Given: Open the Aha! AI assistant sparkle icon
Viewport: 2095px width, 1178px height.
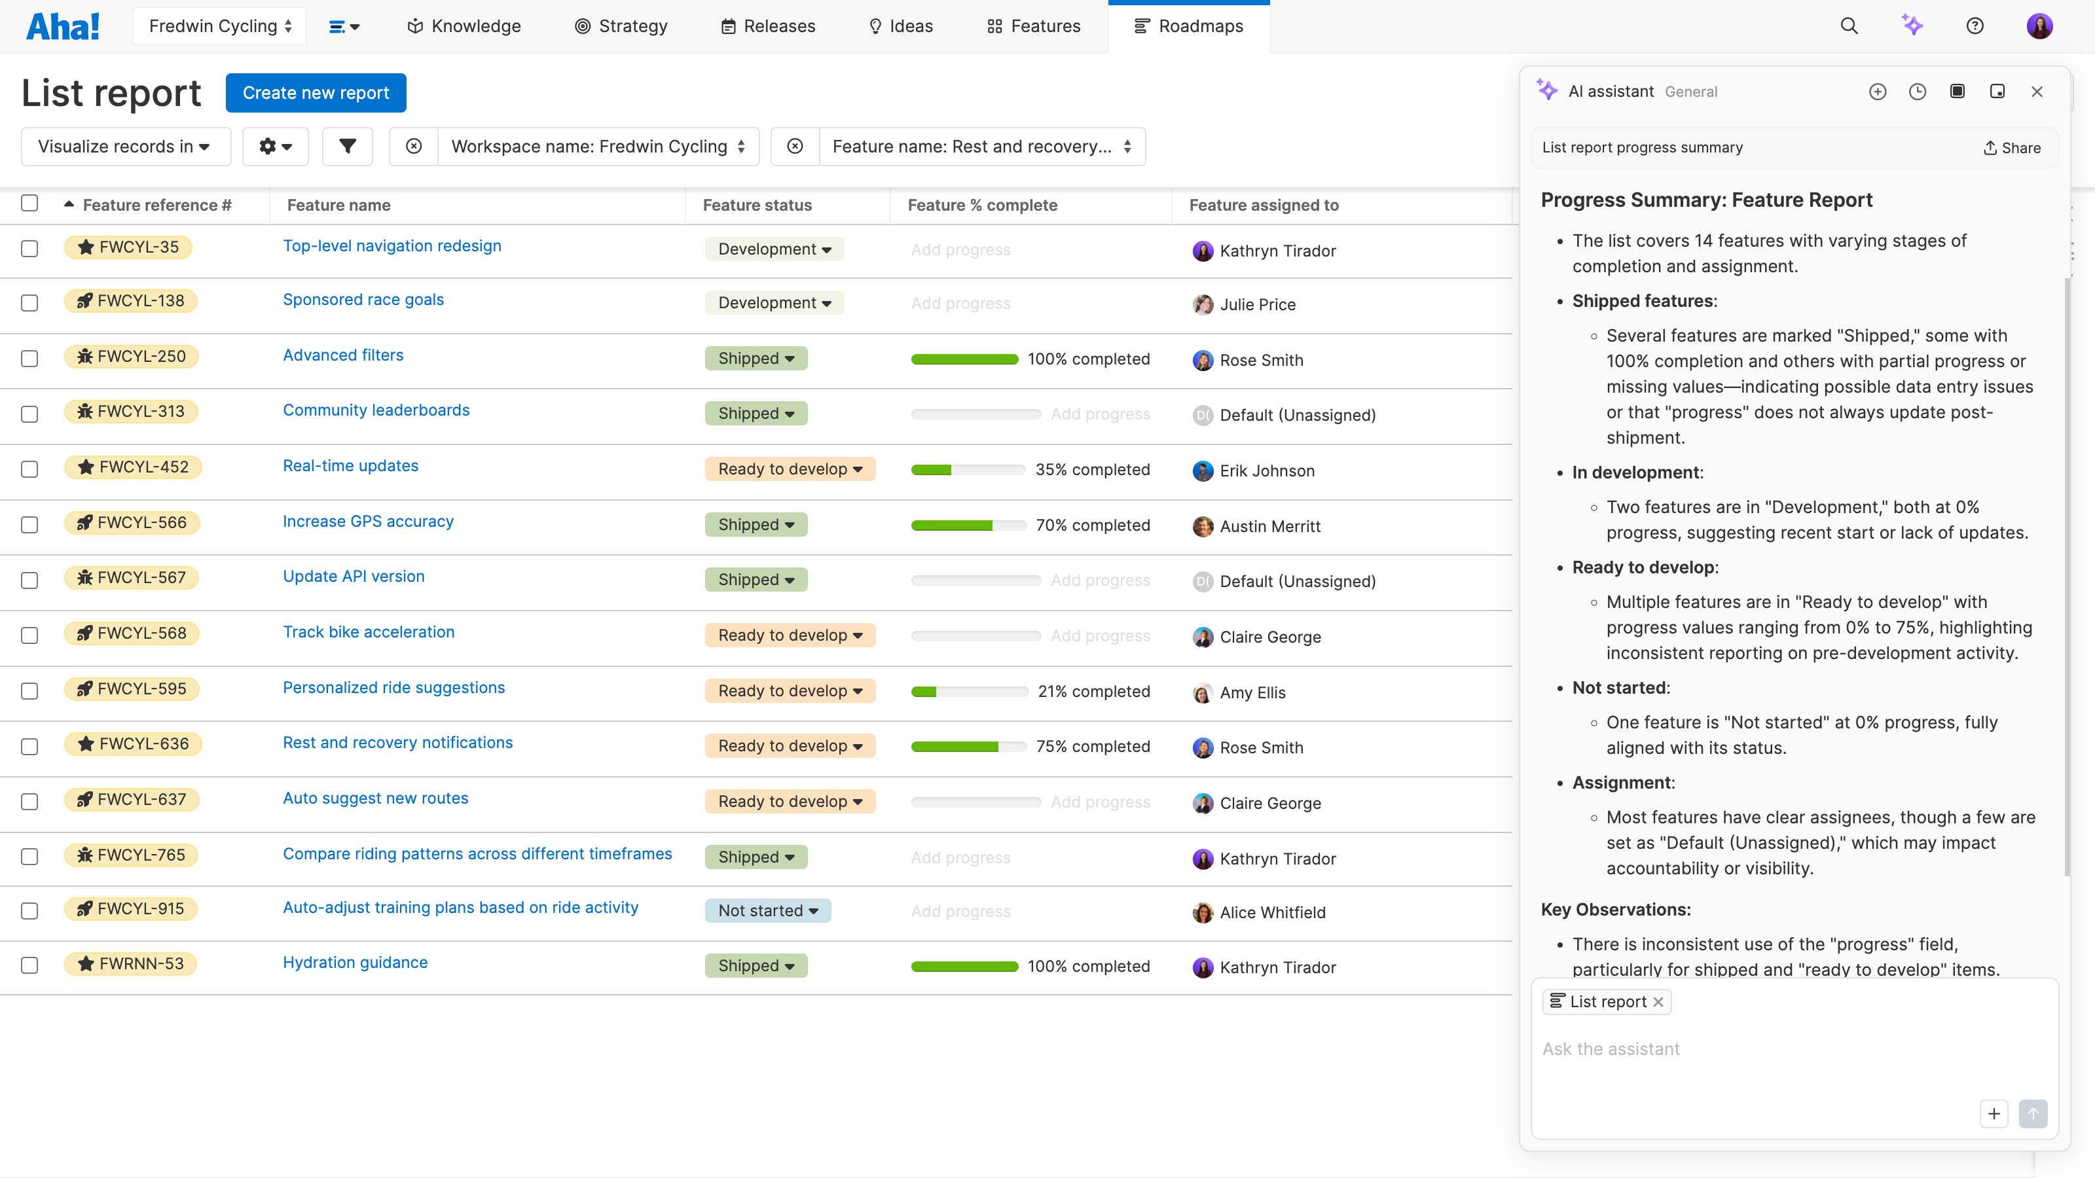Looking at the screenshot, I should coord(1913,26).
